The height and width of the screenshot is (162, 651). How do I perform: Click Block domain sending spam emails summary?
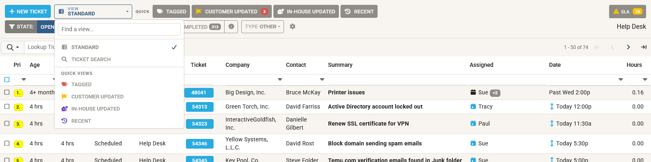(375, 143)
